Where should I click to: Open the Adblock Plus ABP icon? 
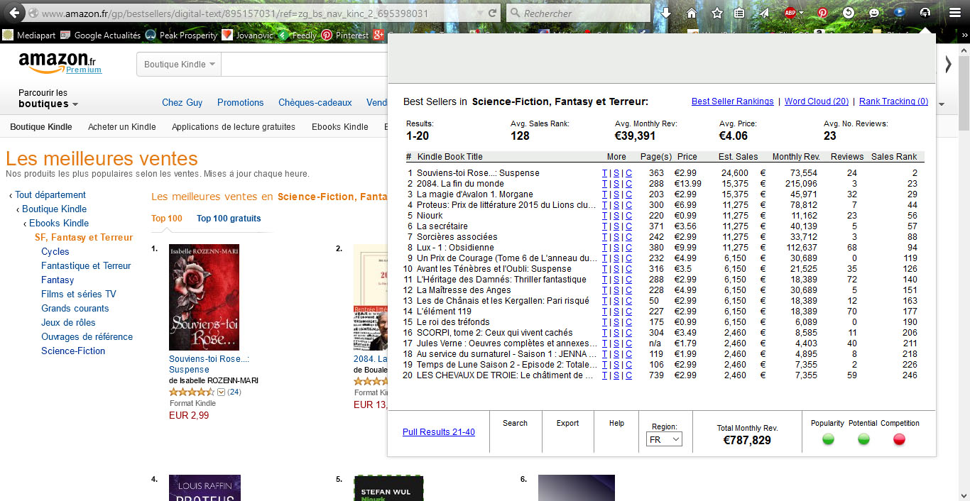tap(790, 13)
